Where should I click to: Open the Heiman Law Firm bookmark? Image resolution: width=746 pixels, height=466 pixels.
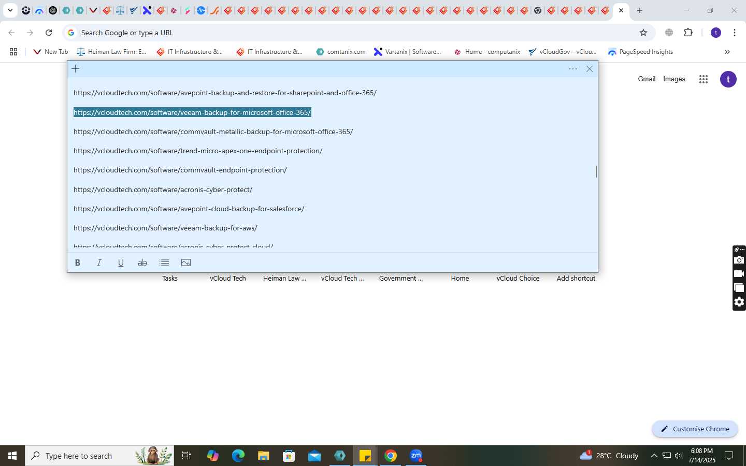[112, 52]
